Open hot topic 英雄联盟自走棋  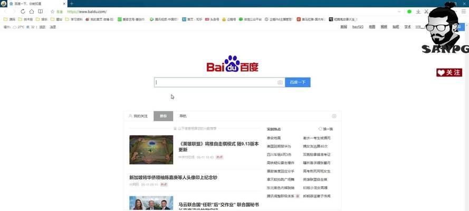point(315,179)
